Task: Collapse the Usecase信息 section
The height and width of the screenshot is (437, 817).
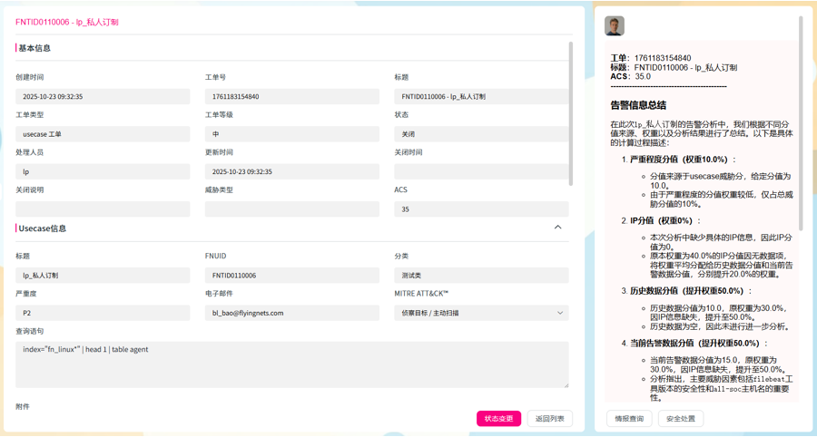Action: tap(557, 228)
